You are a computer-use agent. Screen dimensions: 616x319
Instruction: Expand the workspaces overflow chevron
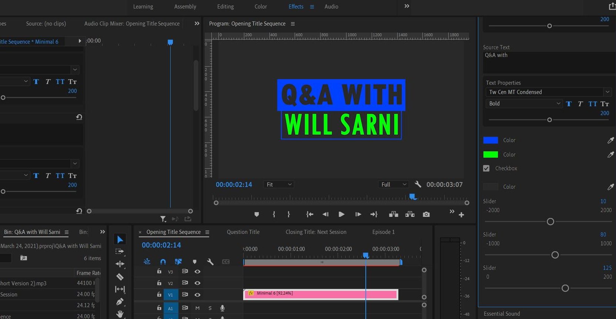406,6
